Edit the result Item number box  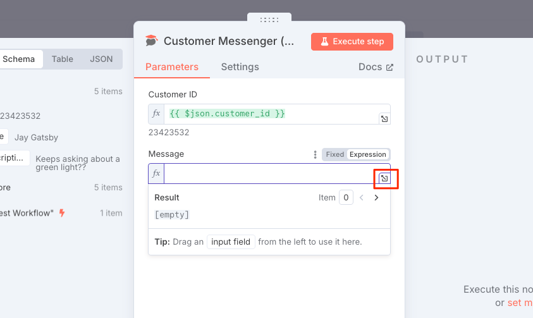[x=346, y=198]
